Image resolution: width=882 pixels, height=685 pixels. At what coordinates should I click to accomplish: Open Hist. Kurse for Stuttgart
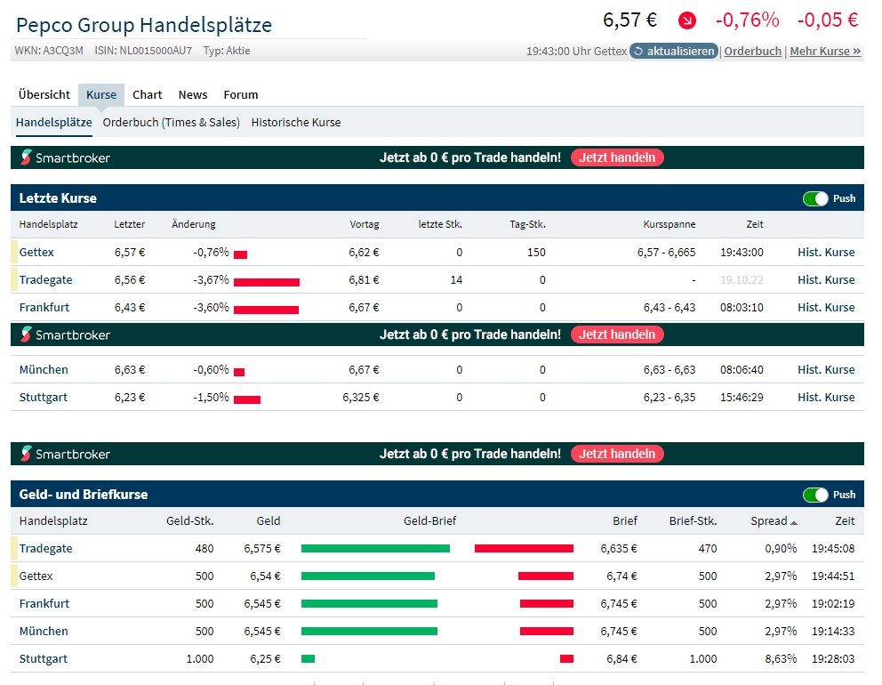pos(826,398)
